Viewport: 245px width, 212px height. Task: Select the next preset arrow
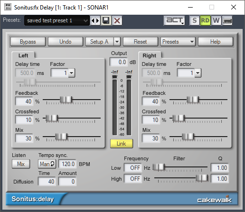pyautogui.click(x=98, y=20)
